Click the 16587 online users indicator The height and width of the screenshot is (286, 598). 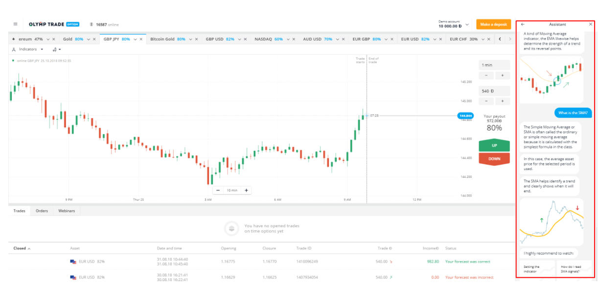[x=104, y=24]
